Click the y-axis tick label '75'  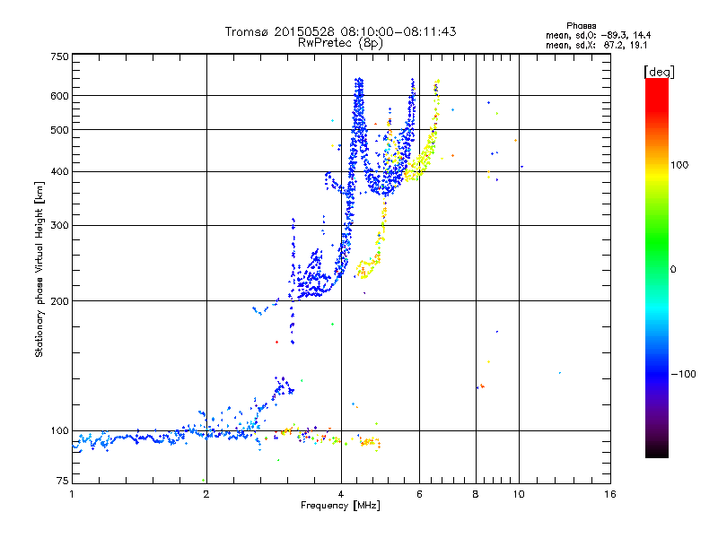pos(63,481)
